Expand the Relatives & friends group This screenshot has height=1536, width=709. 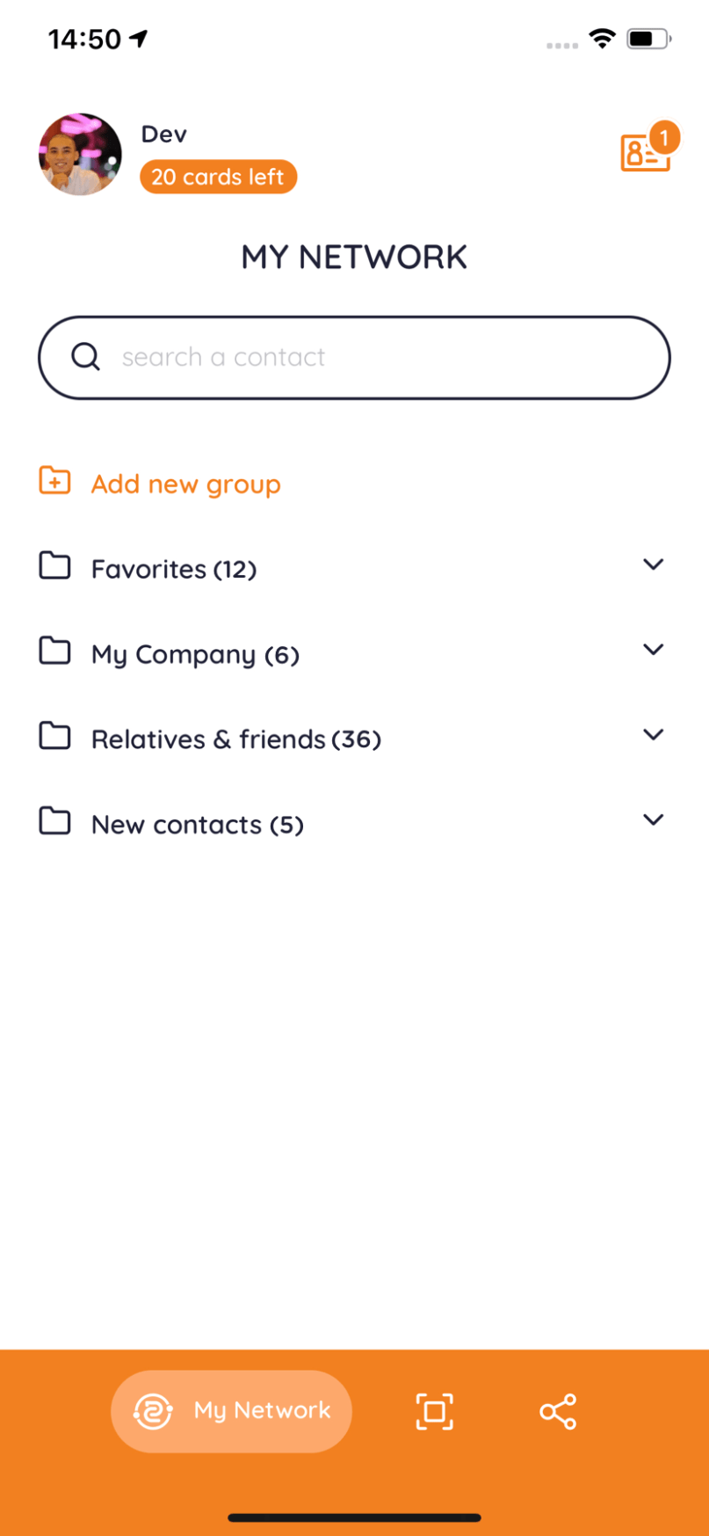click(x=654, y=735)
